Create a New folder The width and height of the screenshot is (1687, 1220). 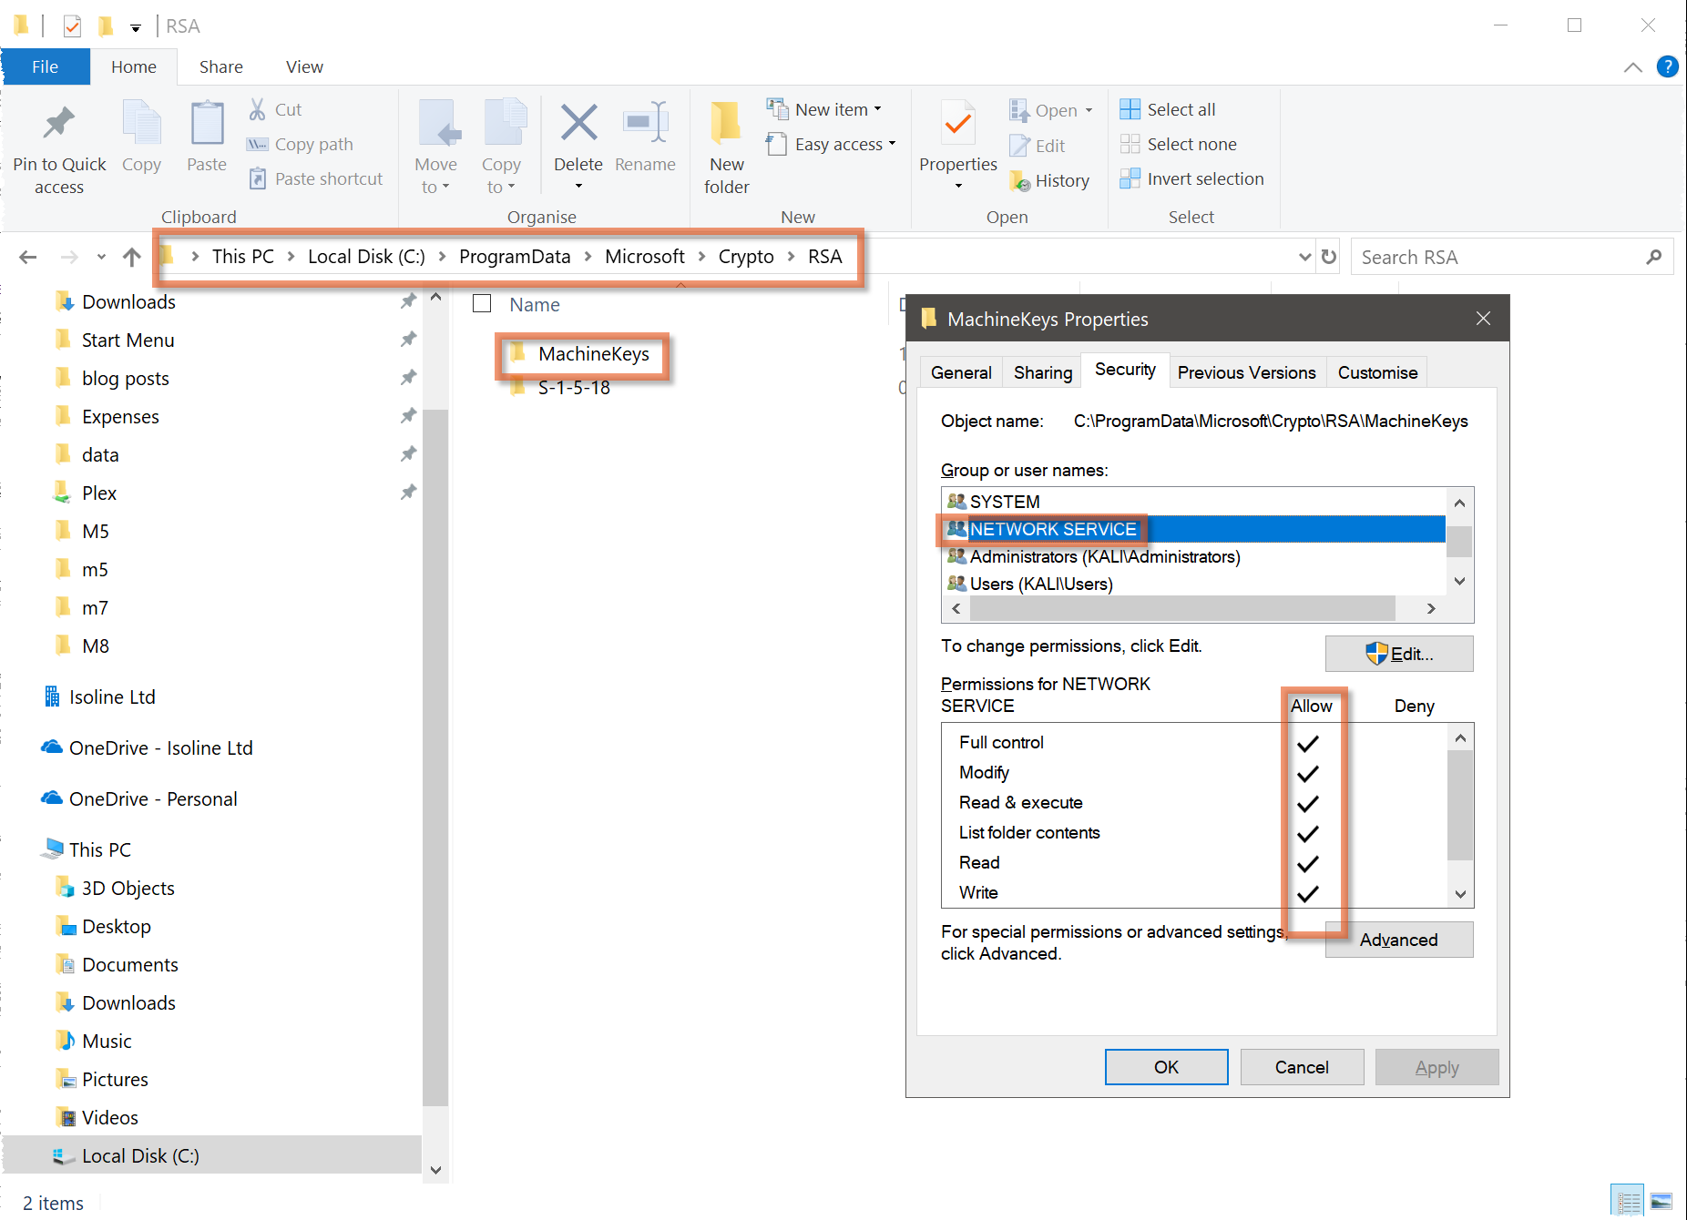[x=726, y=147]
